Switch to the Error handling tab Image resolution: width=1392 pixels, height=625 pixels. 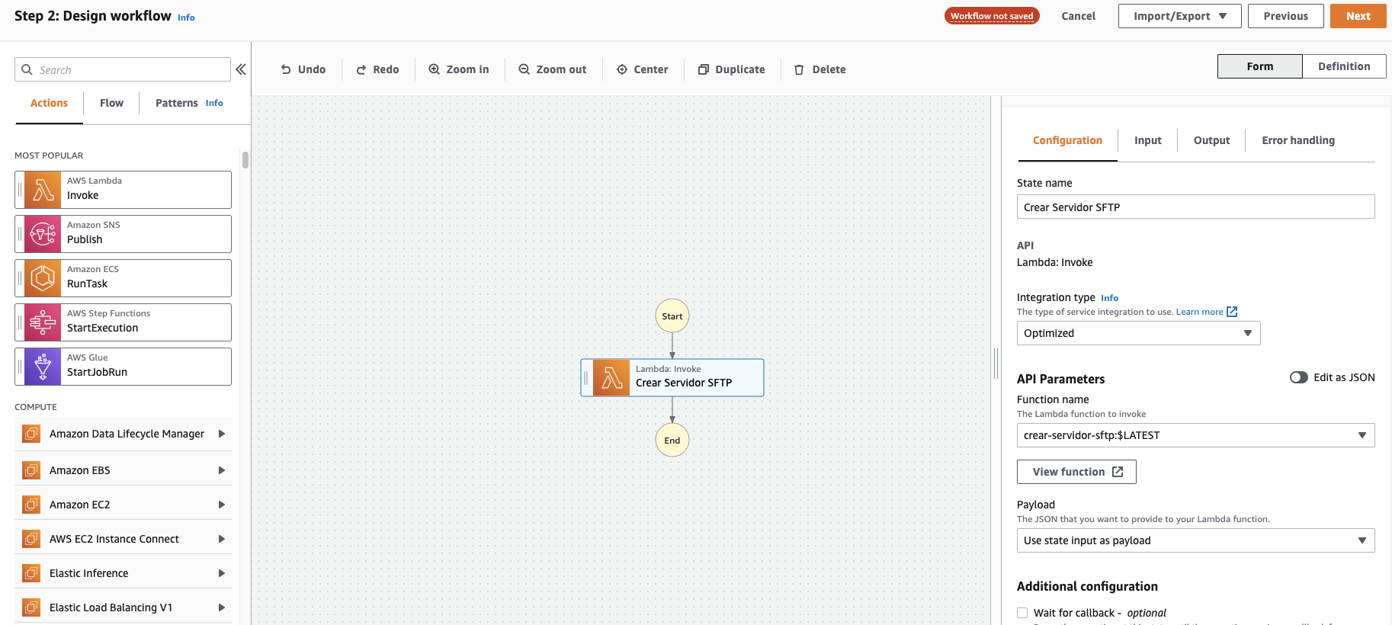point(1297,140)
